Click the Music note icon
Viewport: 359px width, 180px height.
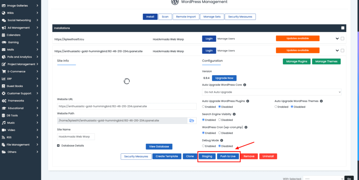tap(4, 123)
